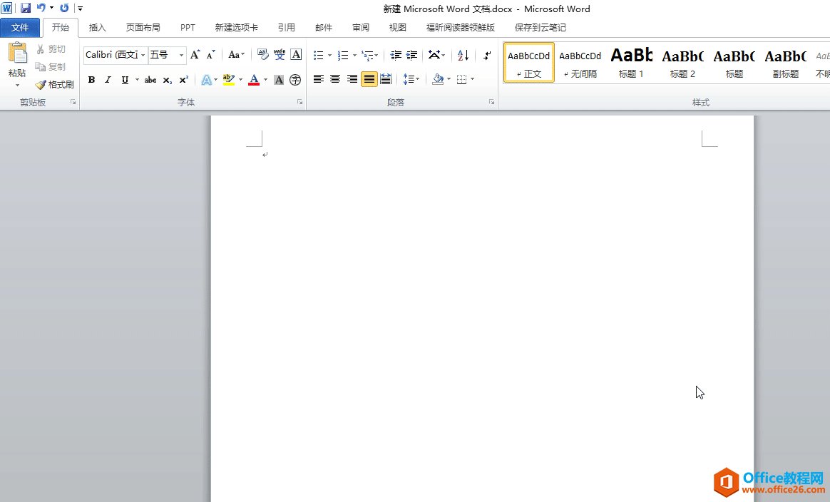Start a bulleted list
830x502 pixels.
point(318,55)
